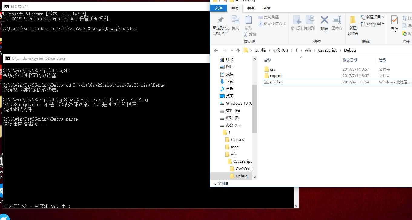Click 此电脑 in address bar
This screenshot has height=220, width=412.
(x=260, y=50)
